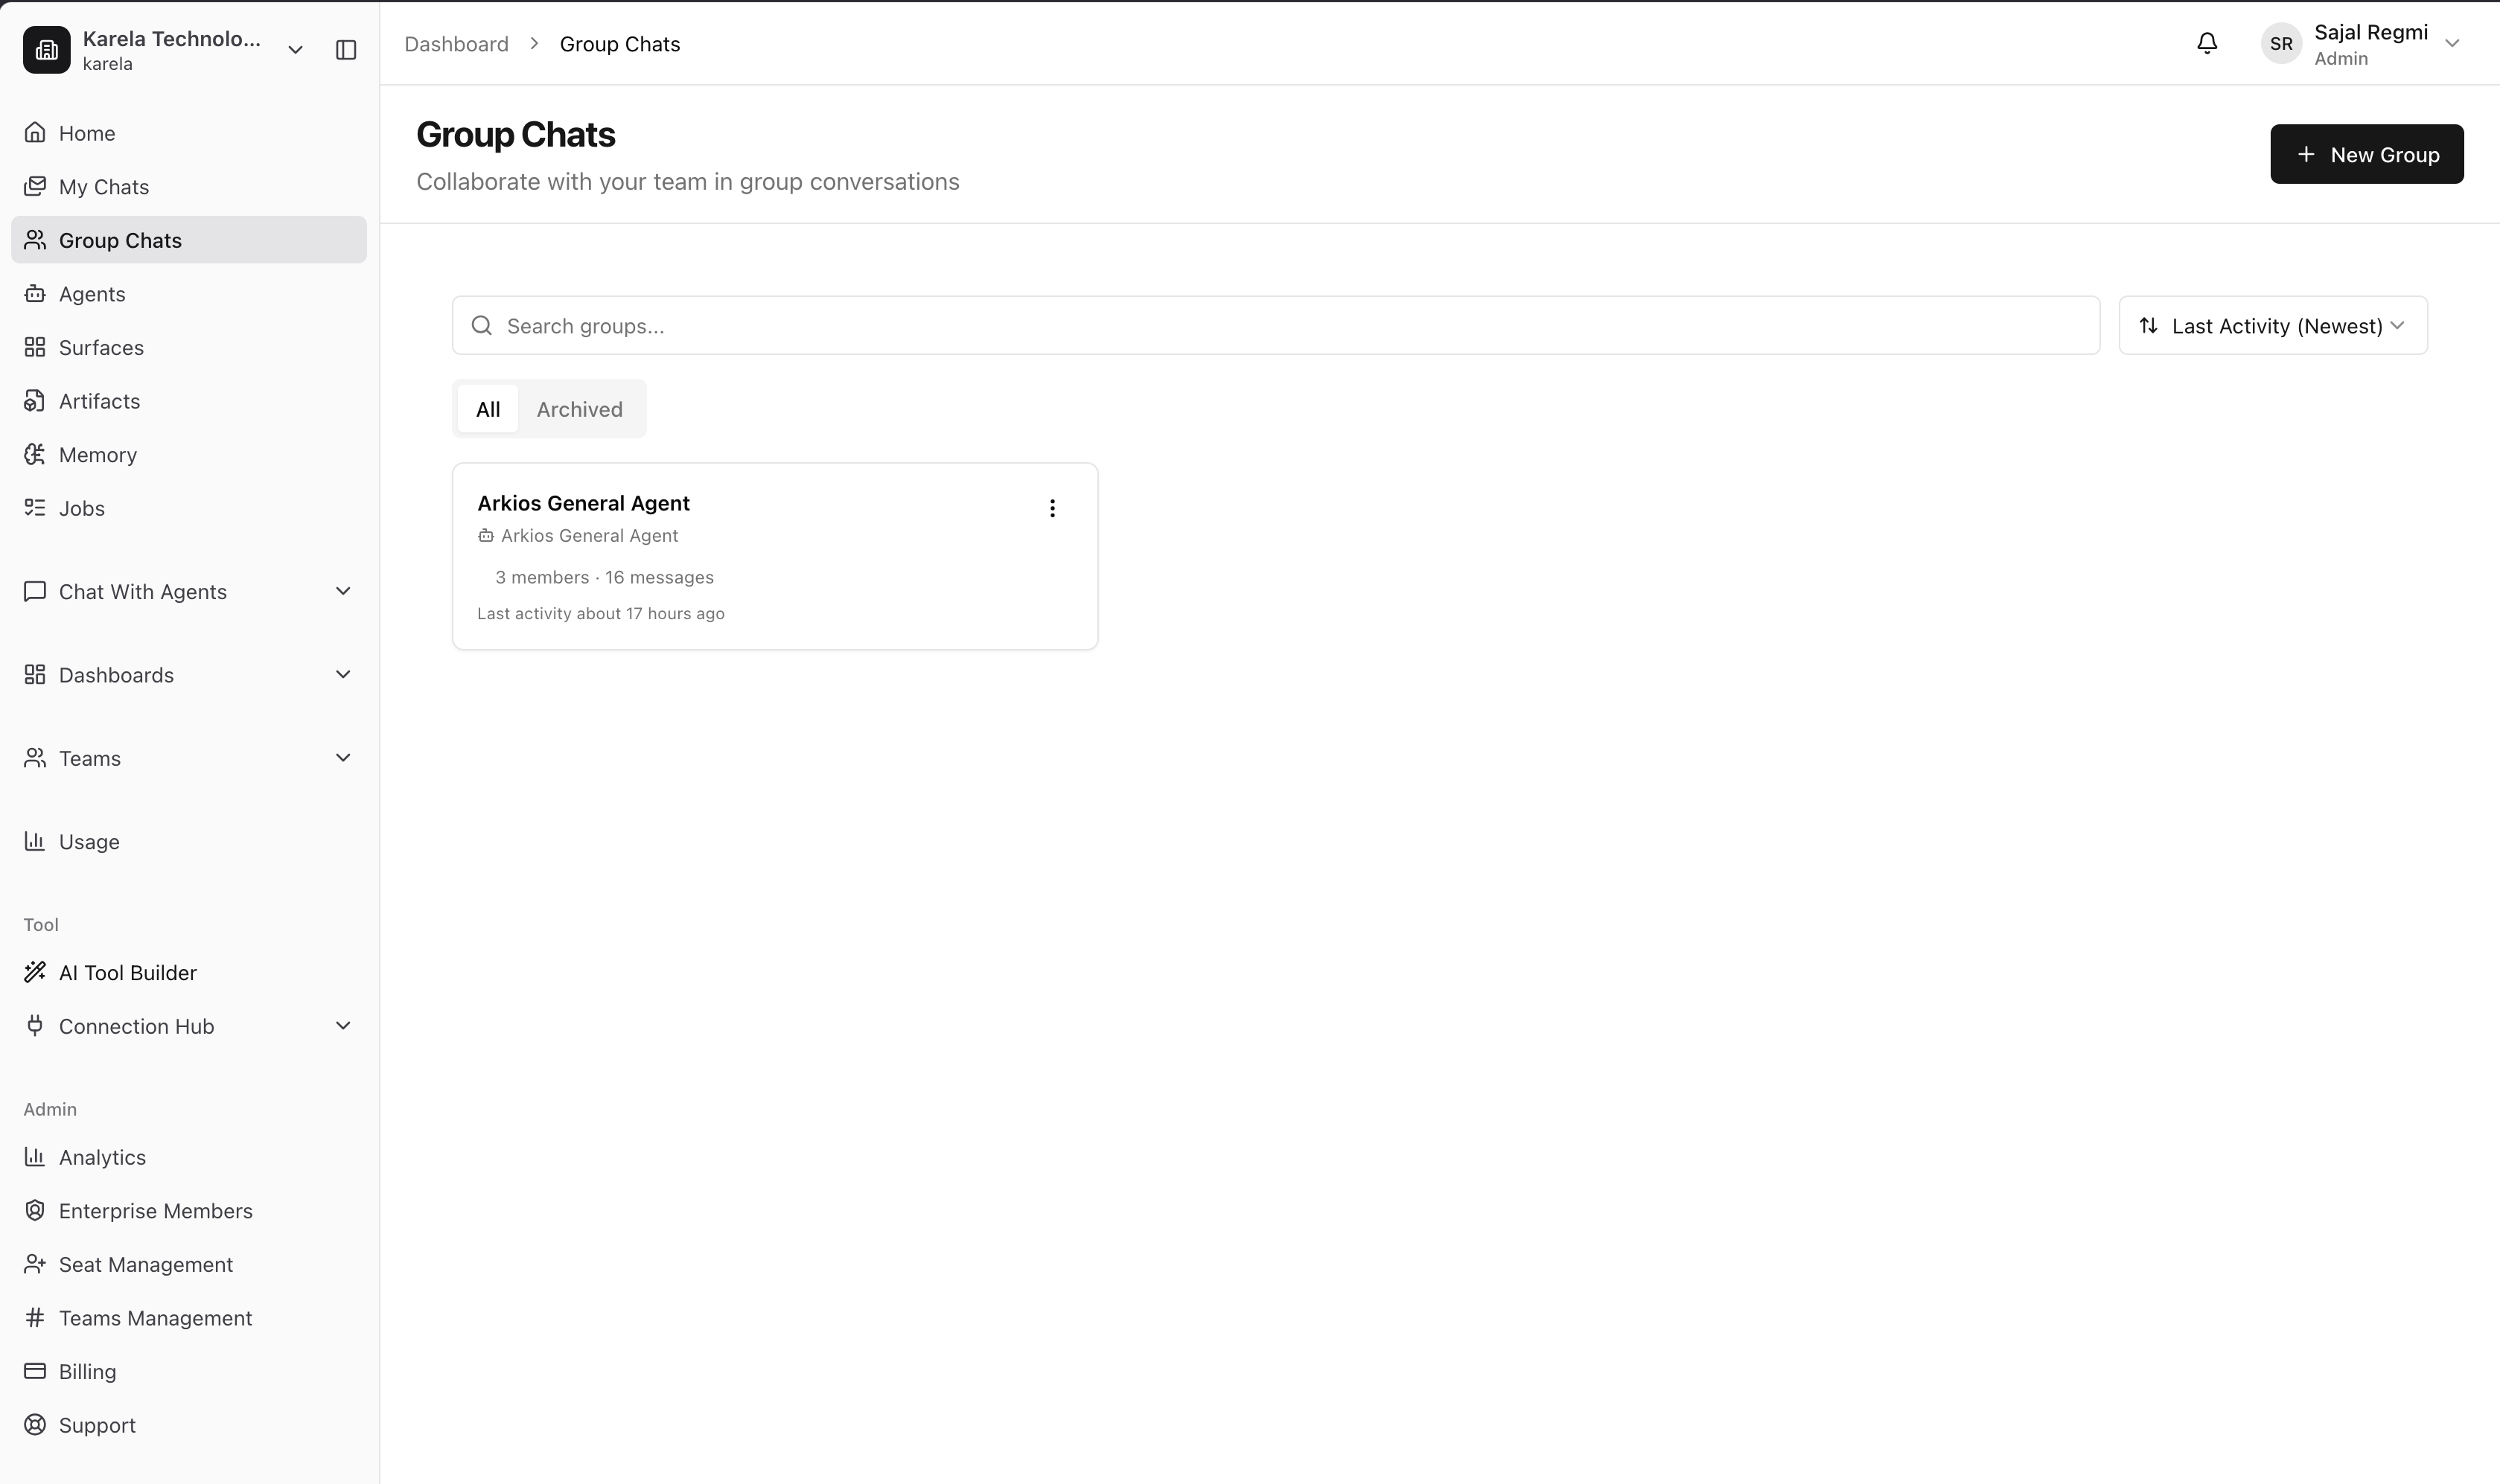This screenshot has height=1484, width=2500.
Task: Click the Analytics chart icon
Action: (x=35, y=1157)
